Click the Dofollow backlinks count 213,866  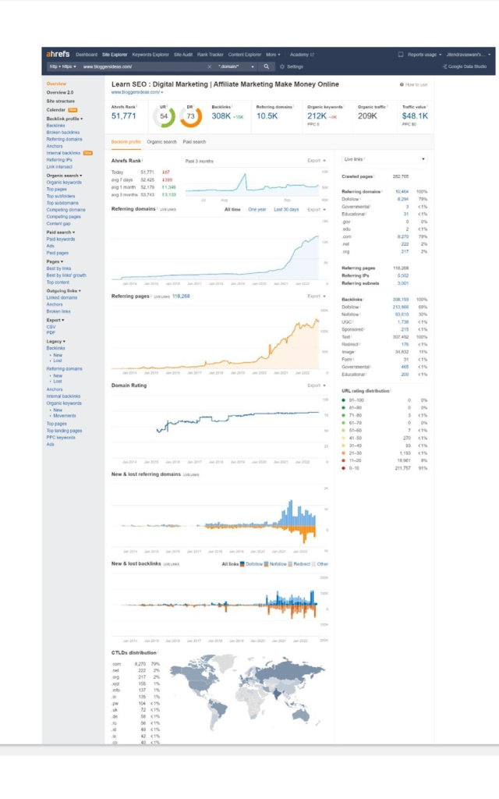pyautogui.click(x=401, y=307)
